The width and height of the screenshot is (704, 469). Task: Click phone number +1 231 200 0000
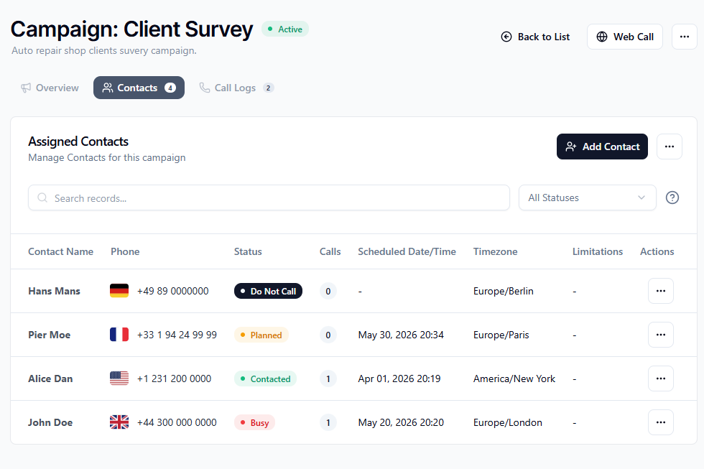[x=174, y=379]
